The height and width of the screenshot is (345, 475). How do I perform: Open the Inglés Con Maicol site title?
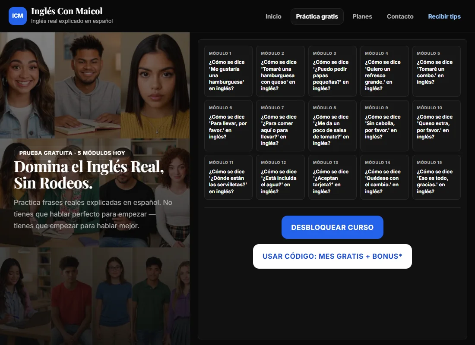click(x=66, y=11)
